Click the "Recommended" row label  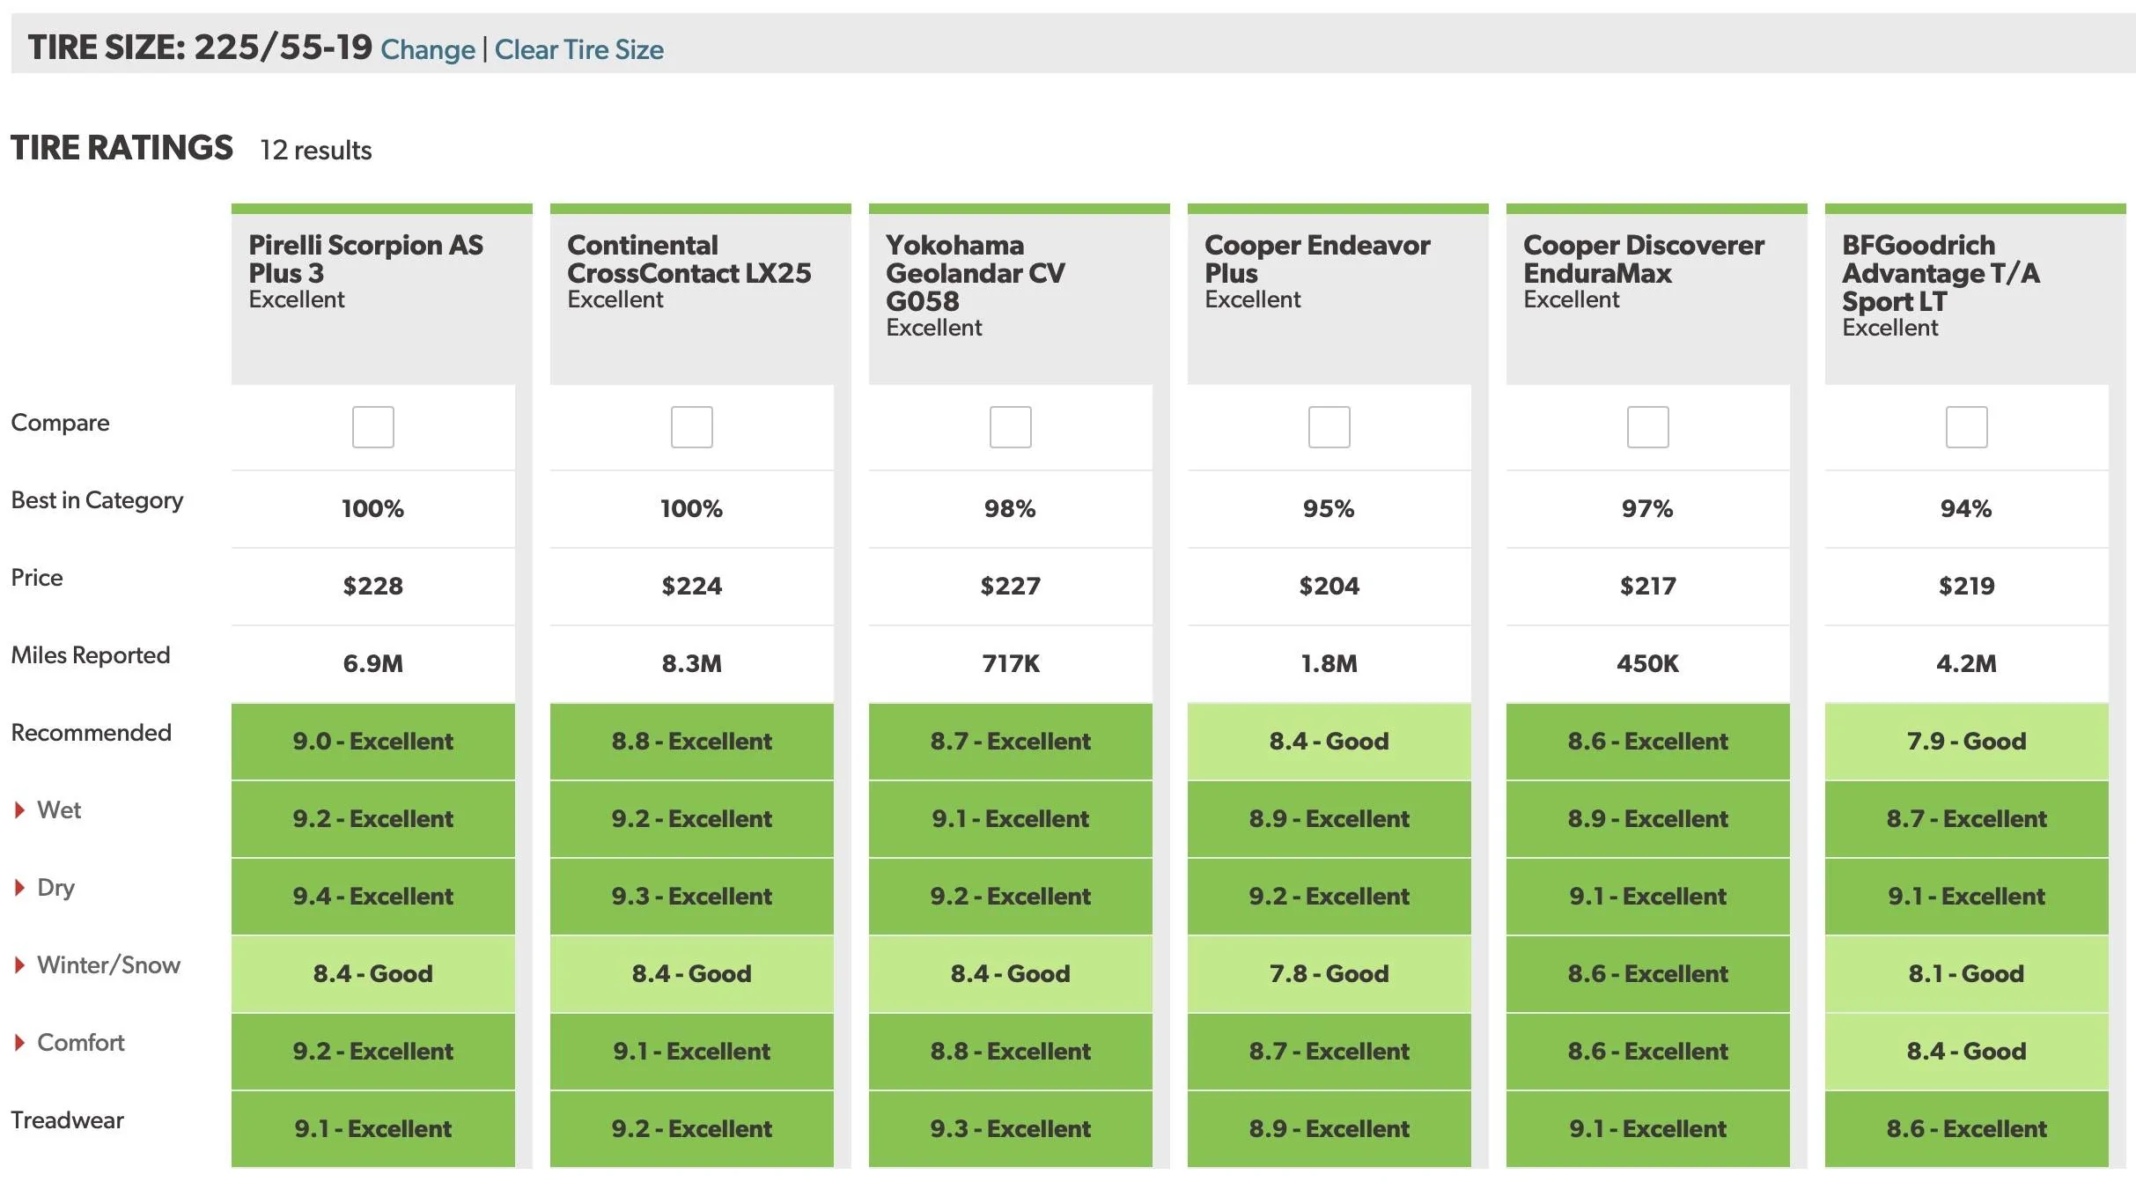[91, 733]
